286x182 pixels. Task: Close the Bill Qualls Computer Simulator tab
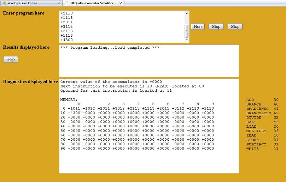click(121, 3)
